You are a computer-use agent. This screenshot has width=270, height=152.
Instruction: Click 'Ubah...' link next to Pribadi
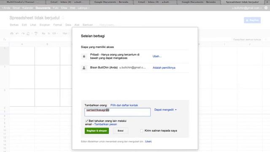157,56
